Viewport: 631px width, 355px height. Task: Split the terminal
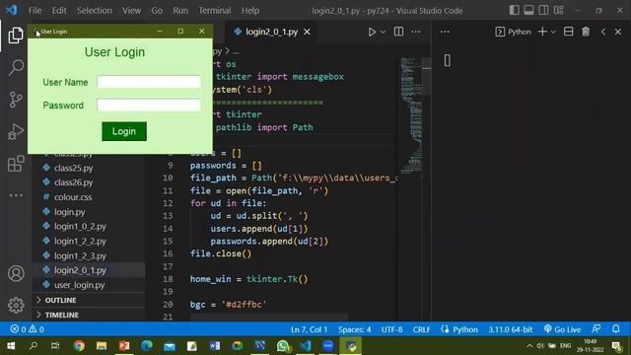tap(568, 32)
